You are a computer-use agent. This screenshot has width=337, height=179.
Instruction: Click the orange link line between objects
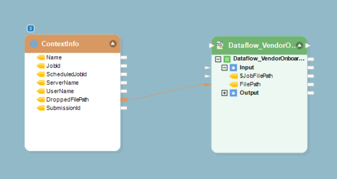(x=169, y=92)
